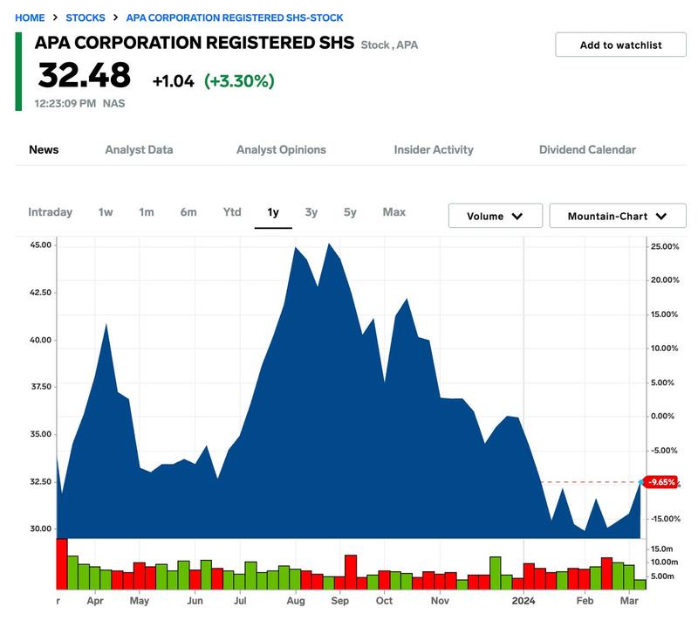Viewport: 698px width, 621px height.
Task: Click the Apr date axis label
Action: (95, 601)
